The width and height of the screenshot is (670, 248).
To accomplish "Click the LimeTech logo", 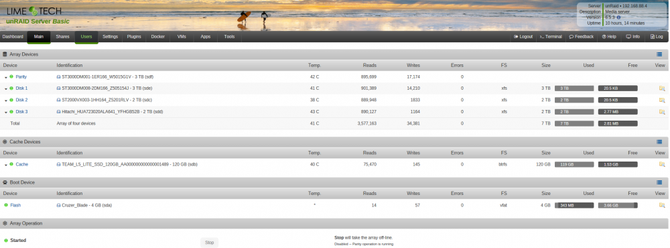I will 33,11.
